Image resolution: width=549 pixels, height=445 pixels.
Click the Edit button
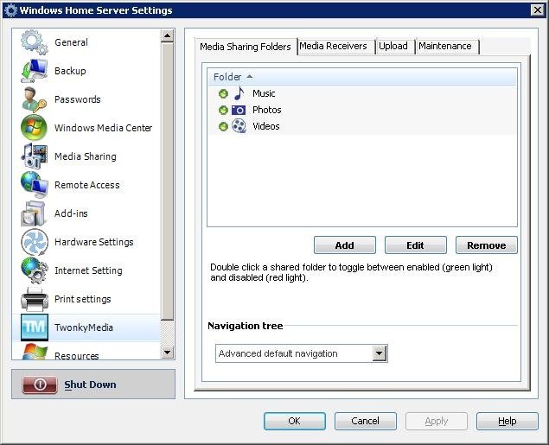(x=416, y=245)
